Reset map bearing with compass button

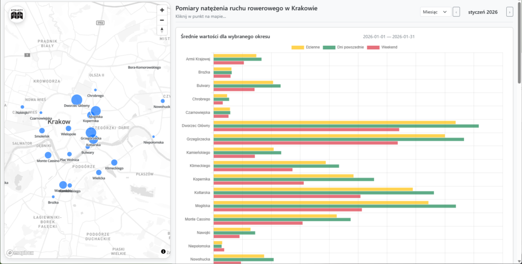[x=162, y=30]
